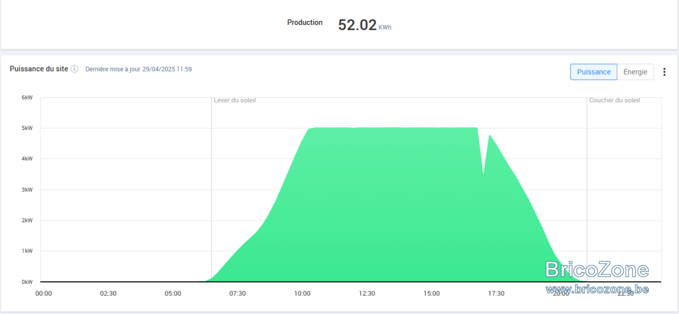Click the 12:30 time axis label
The height and width of the screenshot is (314, 679).
pyautogui.click(x=367, y=293)
